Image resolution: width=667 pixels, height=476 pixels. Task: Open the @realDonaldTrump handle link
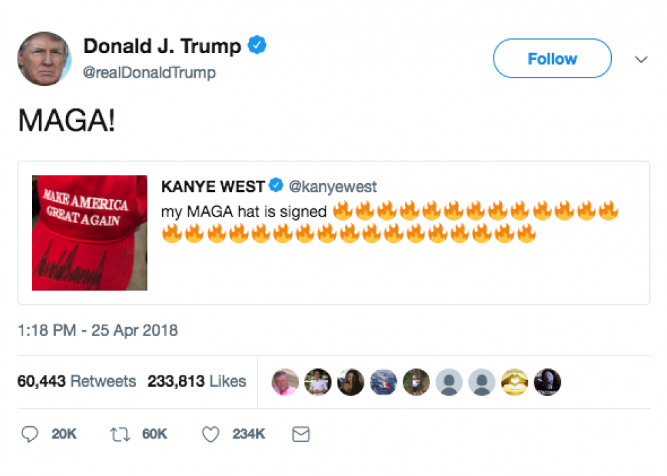(149, 72)
